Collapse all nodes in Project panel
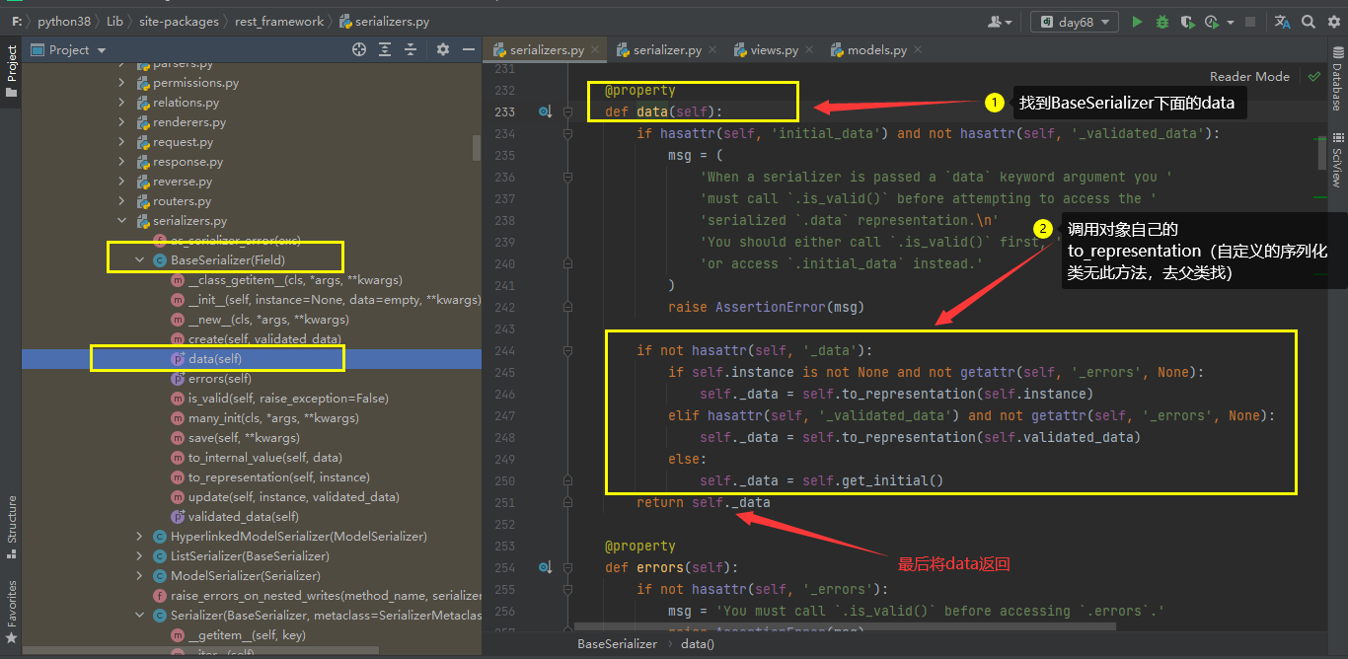This screenshot has width=1348, height=659. [x=411, y=49]
